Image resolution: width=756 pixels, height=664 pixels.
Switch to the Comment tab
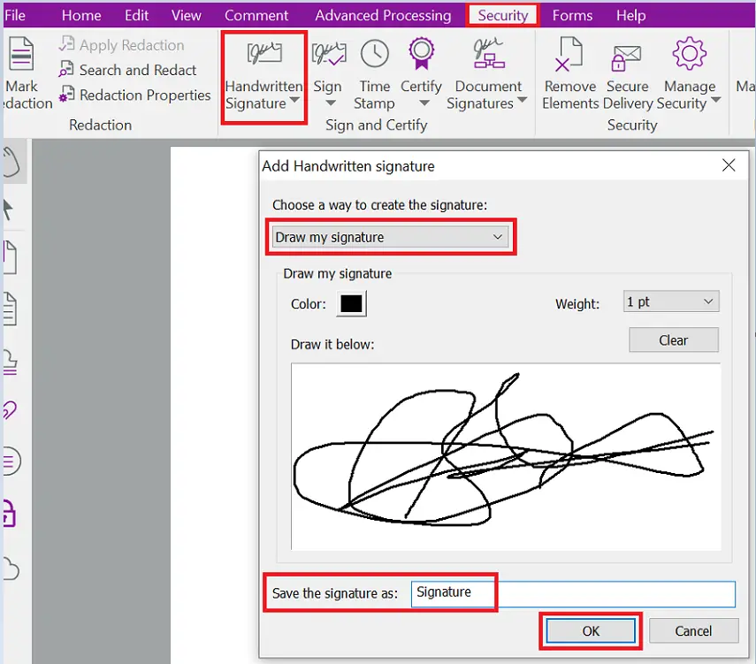coord(256,15)
